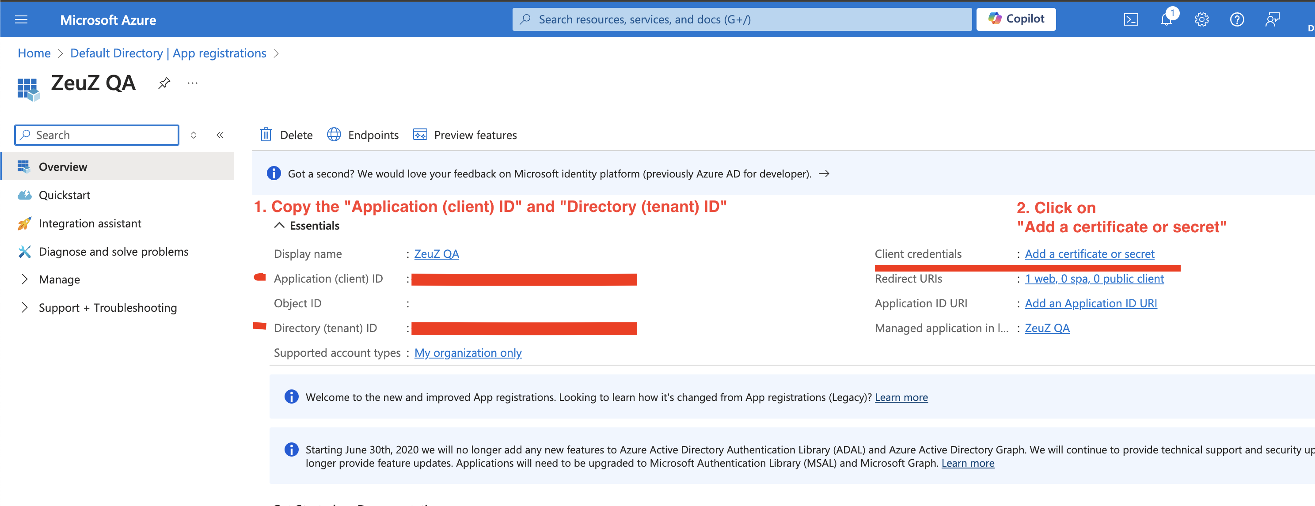Click the Client credentials label

point(918,254)
